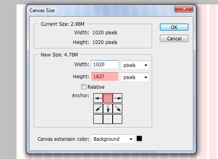
Task: Set anchor to bottom-left square
Action: click(x=98, y=119)
